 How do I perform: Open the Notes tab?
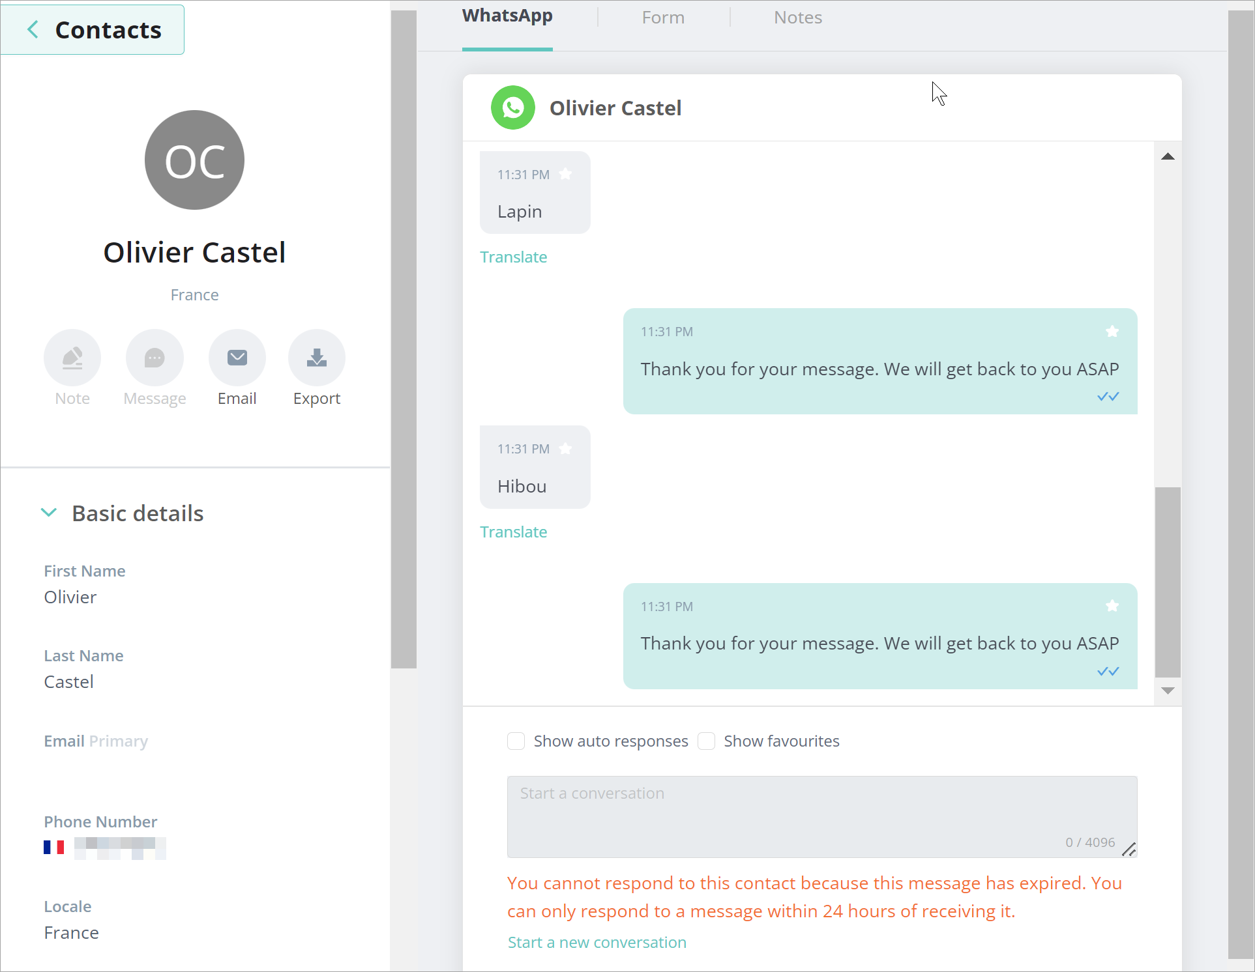coord(797,18)
